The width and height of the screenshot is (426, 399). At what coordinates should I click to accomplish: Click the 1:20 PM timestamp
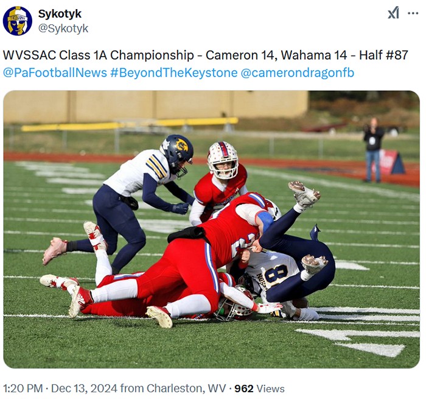(x=23, y=388)
